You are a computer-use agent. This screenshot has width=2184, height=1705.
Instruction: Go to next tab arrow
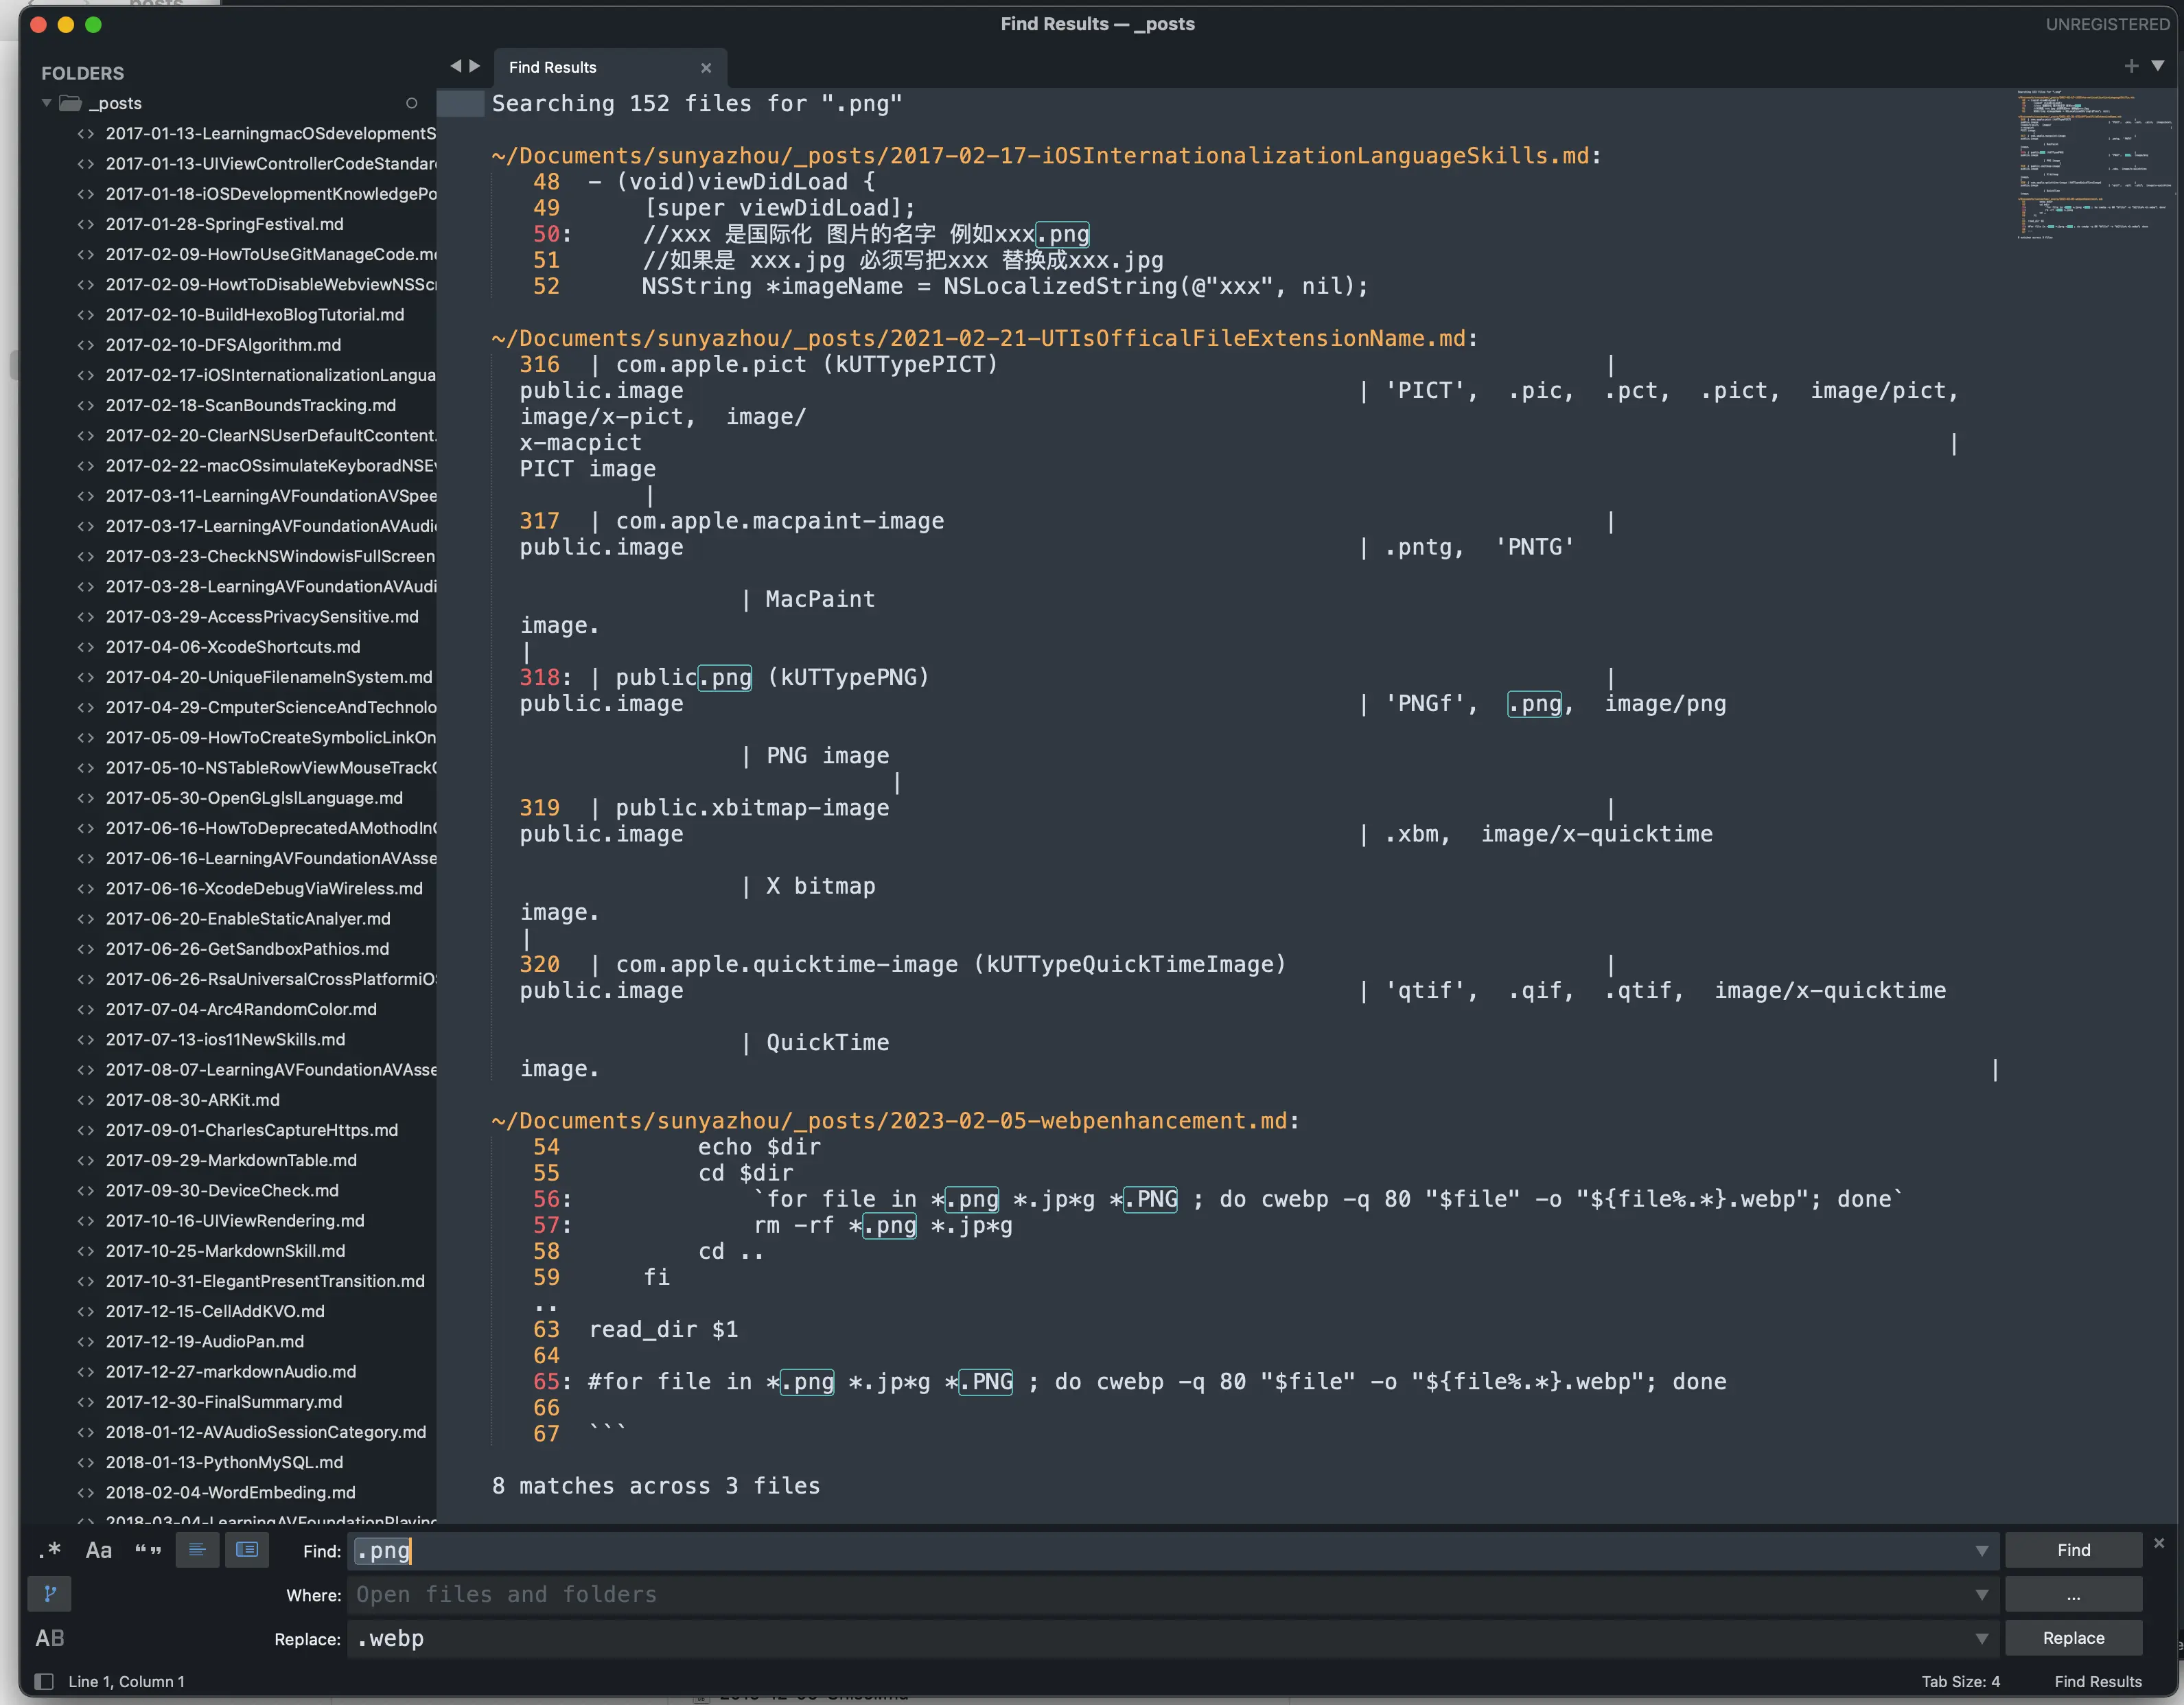pos(475,66)
